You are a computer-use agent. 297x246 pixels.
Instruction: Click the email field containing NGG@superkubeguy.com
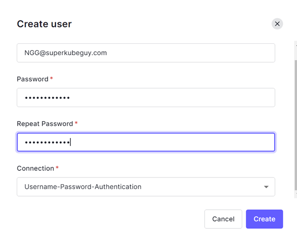pyautogui.click(x=146, y=53)
